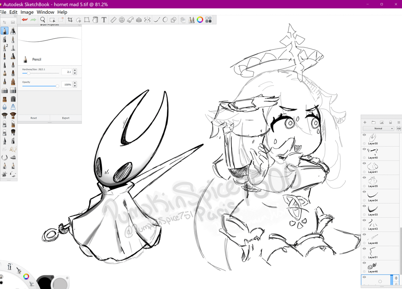Click the Opacity slider handle

tap(57, 86)
